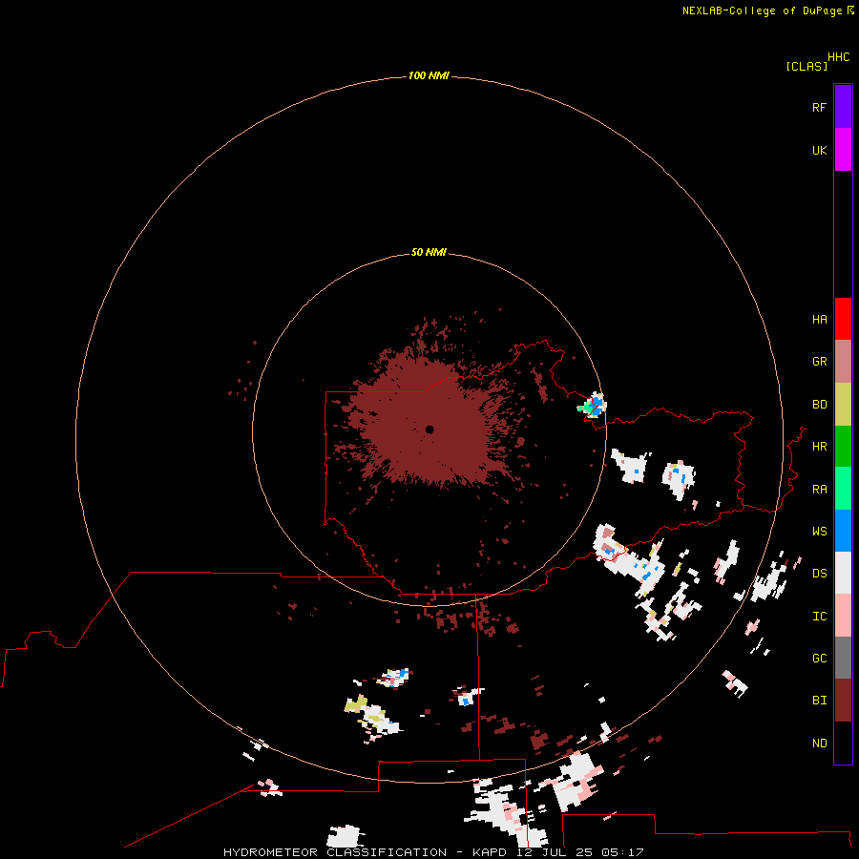Click the radar site center dot
The width and height of the screenshot is (859, 859).
click(x=429, y=429)
